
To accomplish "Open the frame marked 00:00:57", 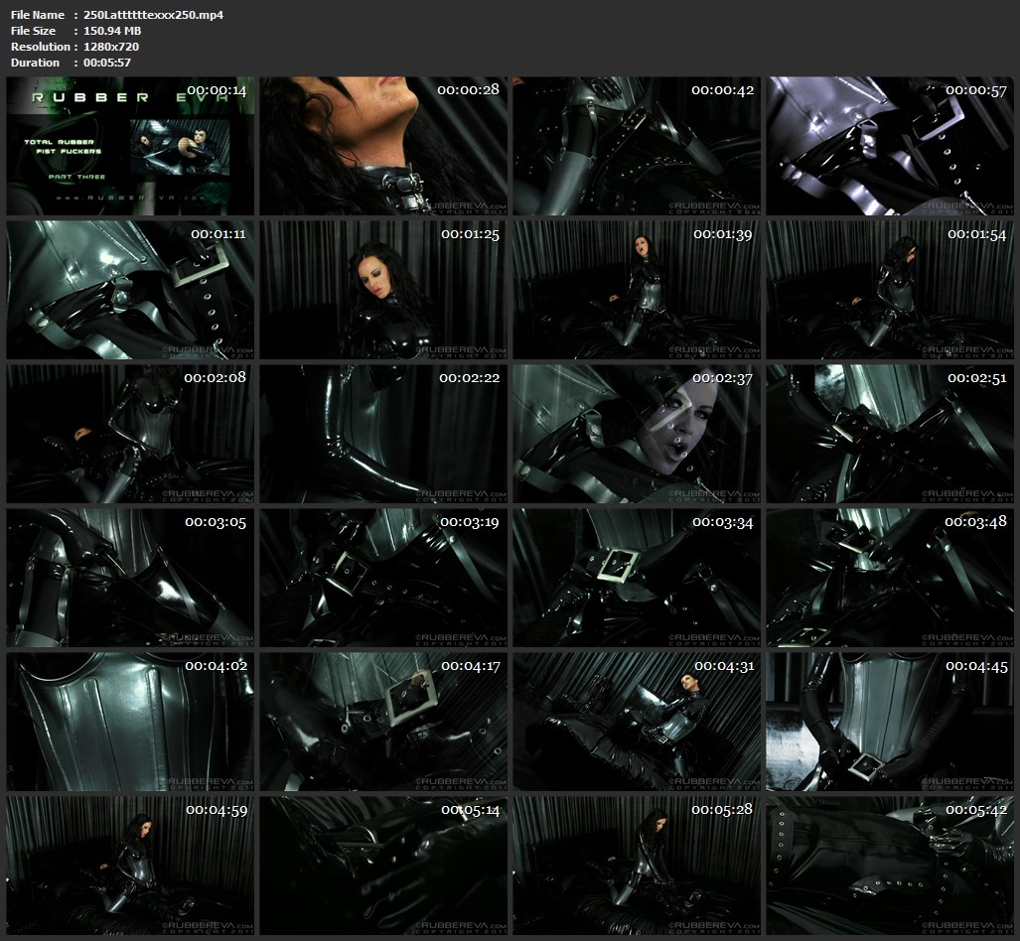I will tap(890, 146).
